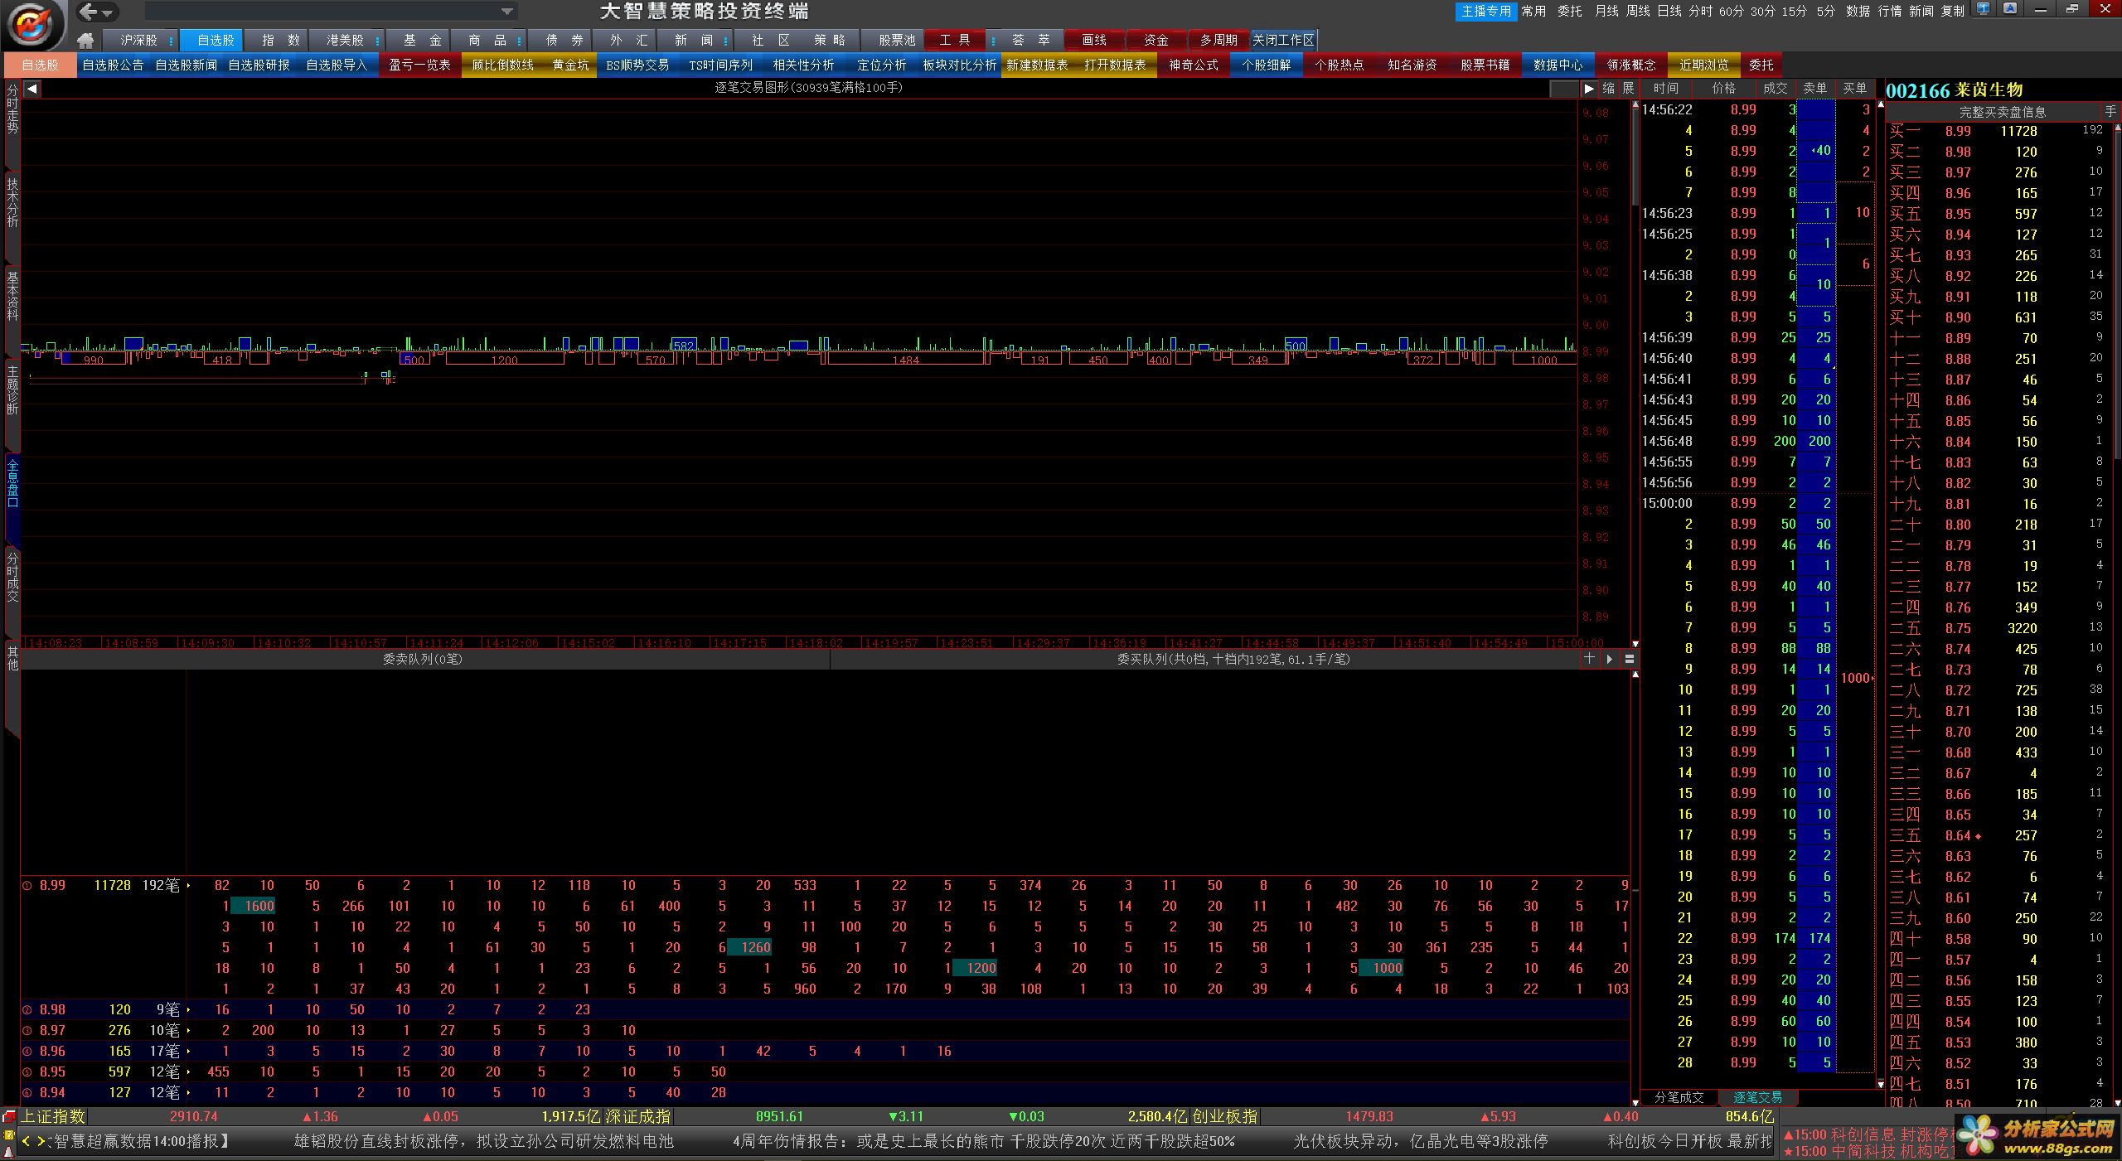2122x1161 pixels.
Task: Click the small input box beside chart arrow
Action: pyautogui.click(x=1564, y=89)
